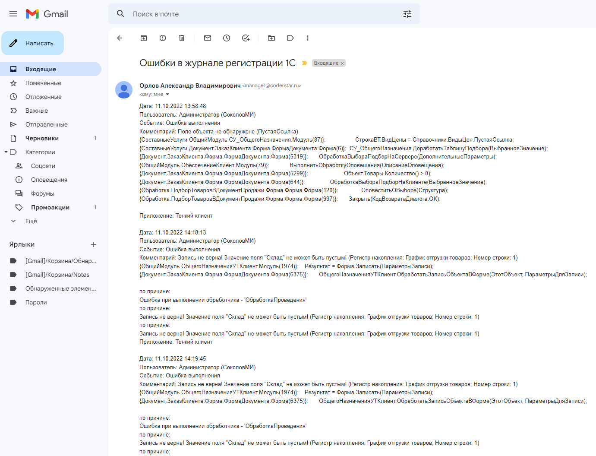
Task: Click the clock icon beside Отложенные
Action: (x=13, y=97)
